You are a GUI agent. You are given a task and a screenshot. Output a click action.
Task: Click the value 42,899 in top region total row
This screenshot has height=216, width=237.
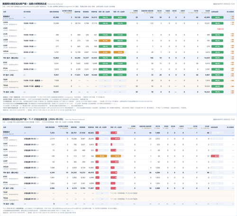point(207,17)
